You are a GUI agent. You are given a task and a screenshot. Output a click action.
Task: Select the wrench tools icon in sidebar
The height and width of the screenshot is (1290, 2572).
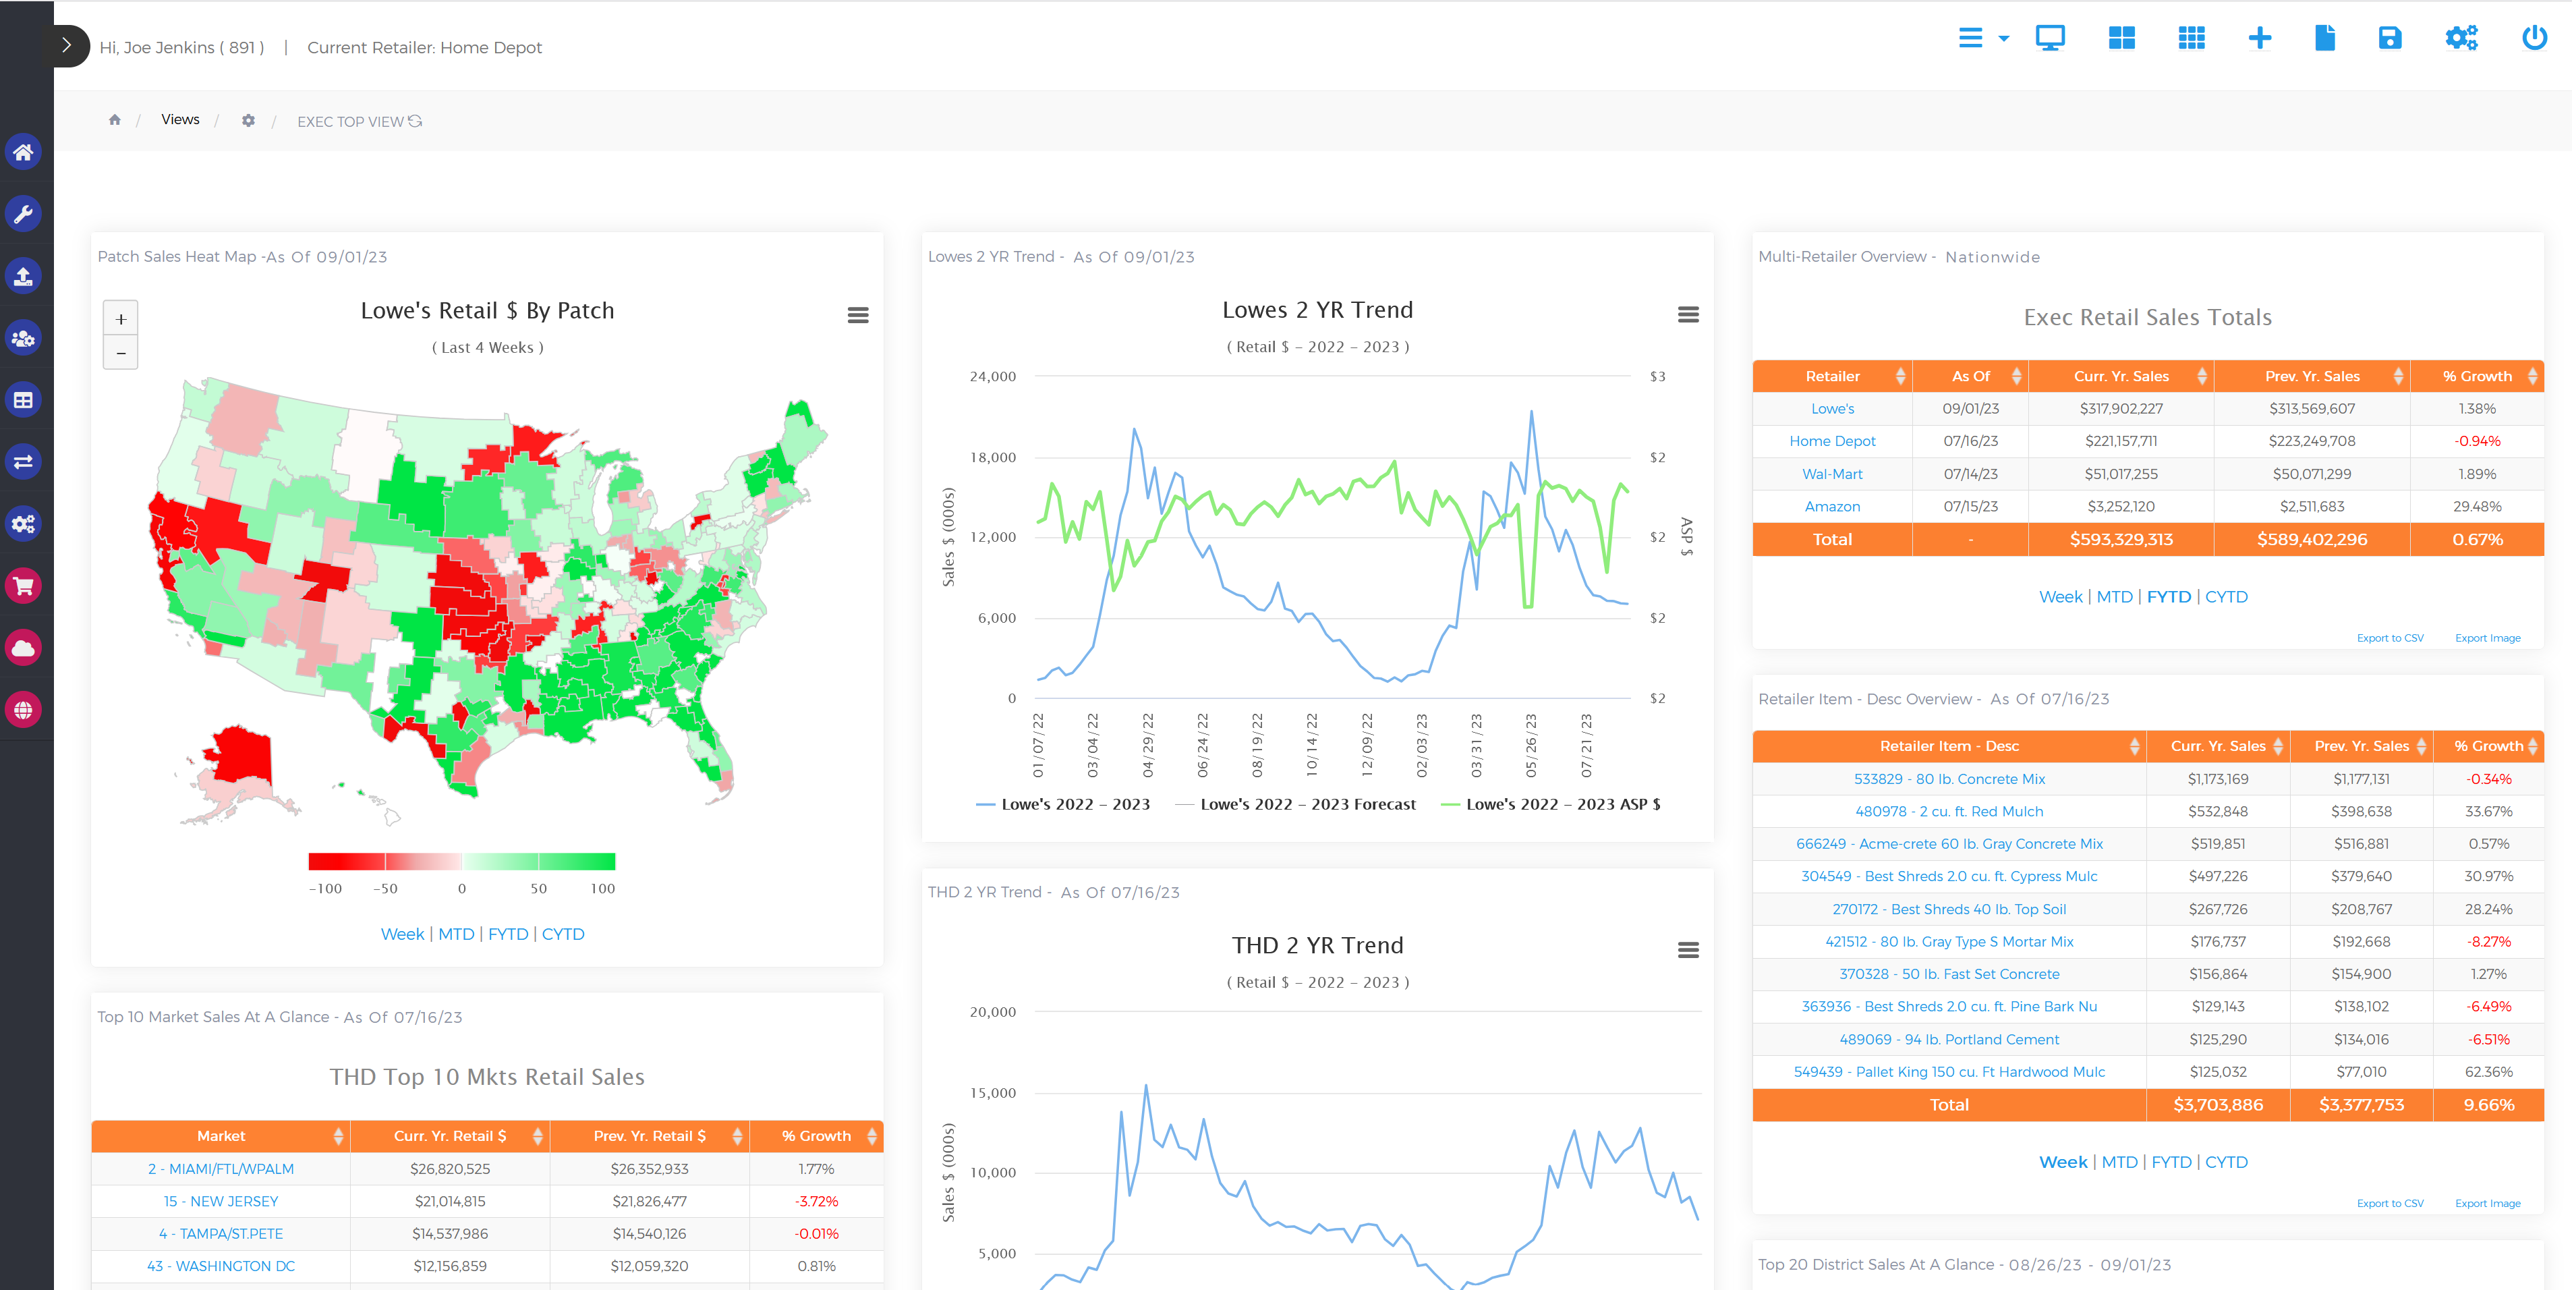coord(24,214)
